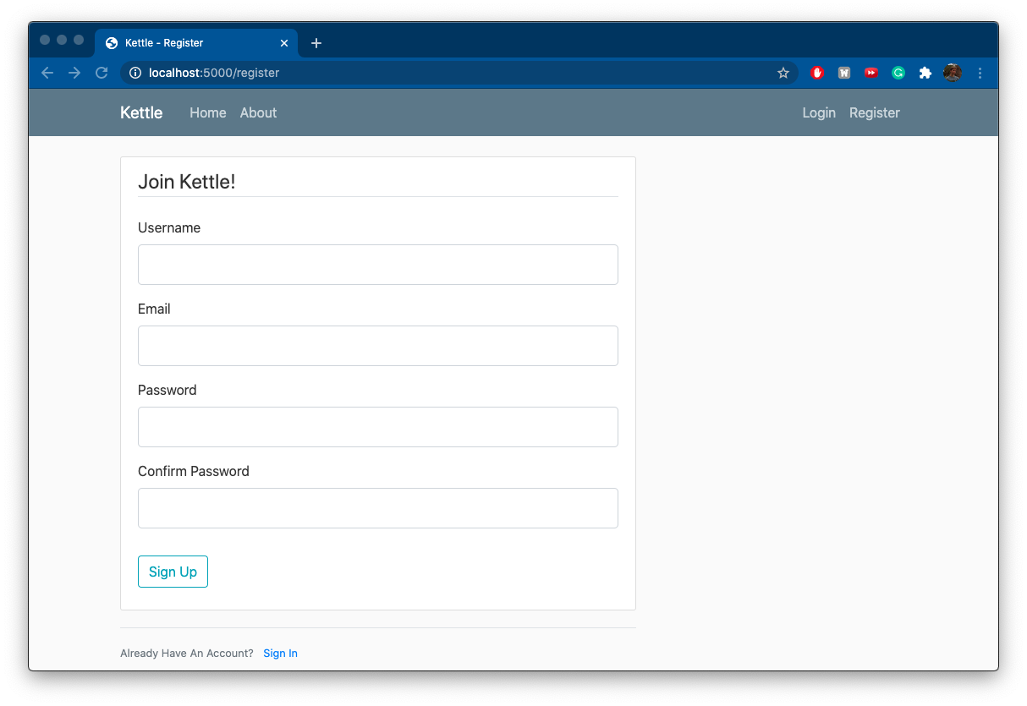This screenshot has width=1027, height=706.
Task: Click the address bar URL localhost:5000/register
Action: pos(214,73)
